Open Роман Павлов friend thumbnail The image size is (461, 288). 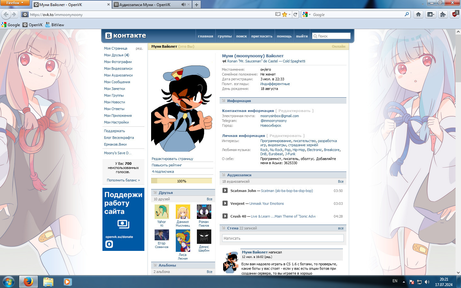204,212
